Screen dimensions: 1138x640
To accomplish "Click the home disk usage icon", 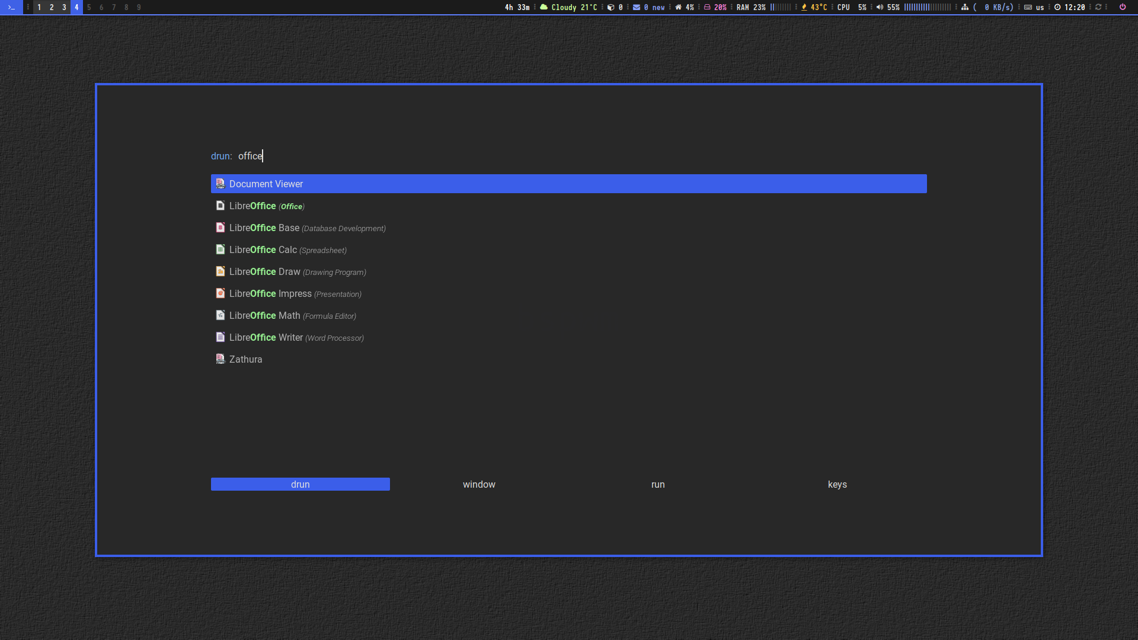I will point(678,7).
